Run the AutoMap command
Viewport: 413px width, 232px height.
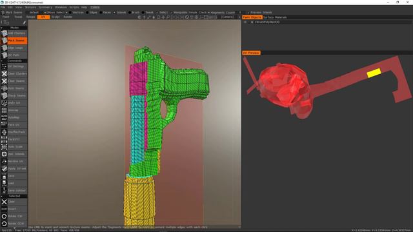coord(14,117)
